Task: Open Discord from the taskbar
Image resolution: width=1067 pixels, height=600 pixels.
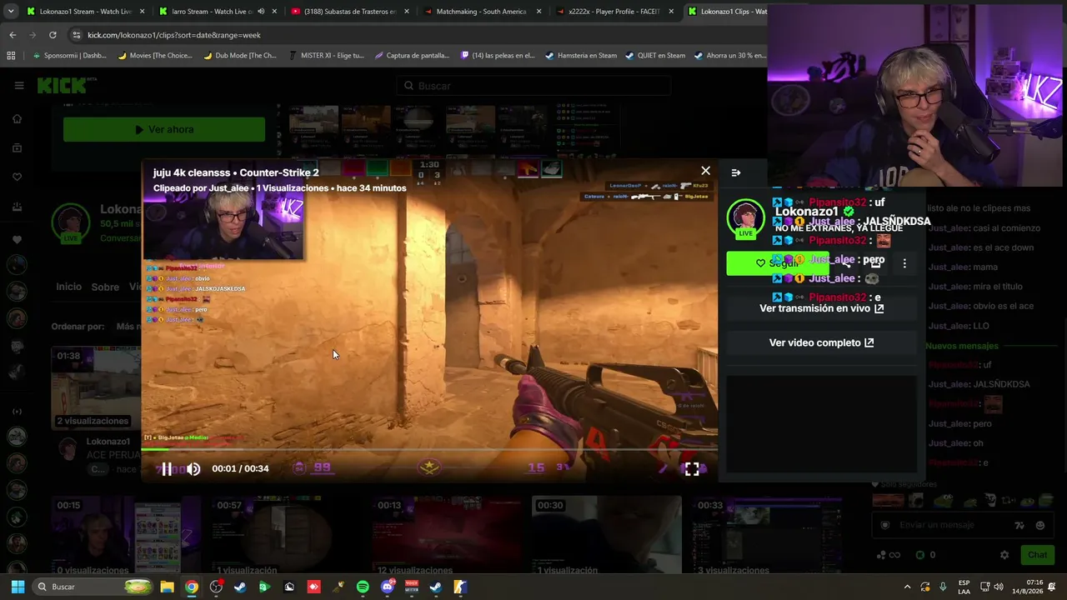Action: point(387,587)
